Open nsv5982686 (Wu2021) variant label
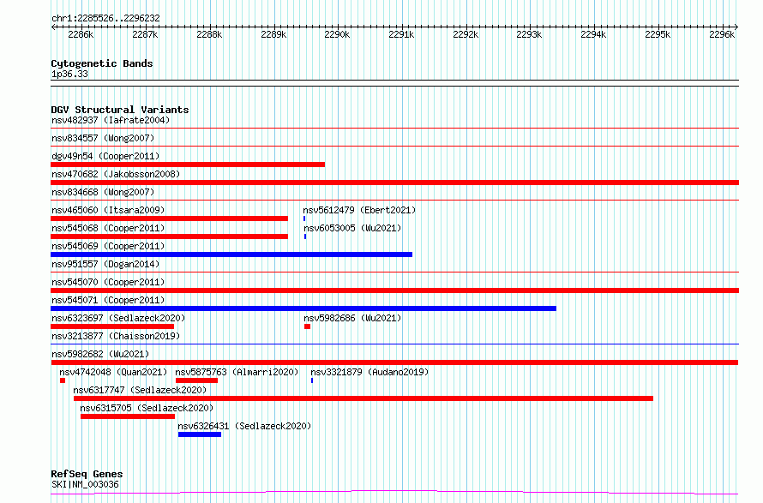 click(x=352, y=318)
